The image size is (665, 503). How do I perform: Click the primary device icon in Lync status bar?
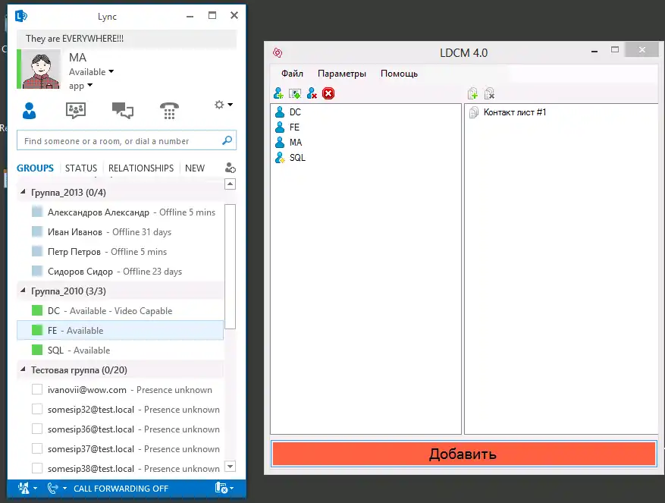tap(221, 488)
